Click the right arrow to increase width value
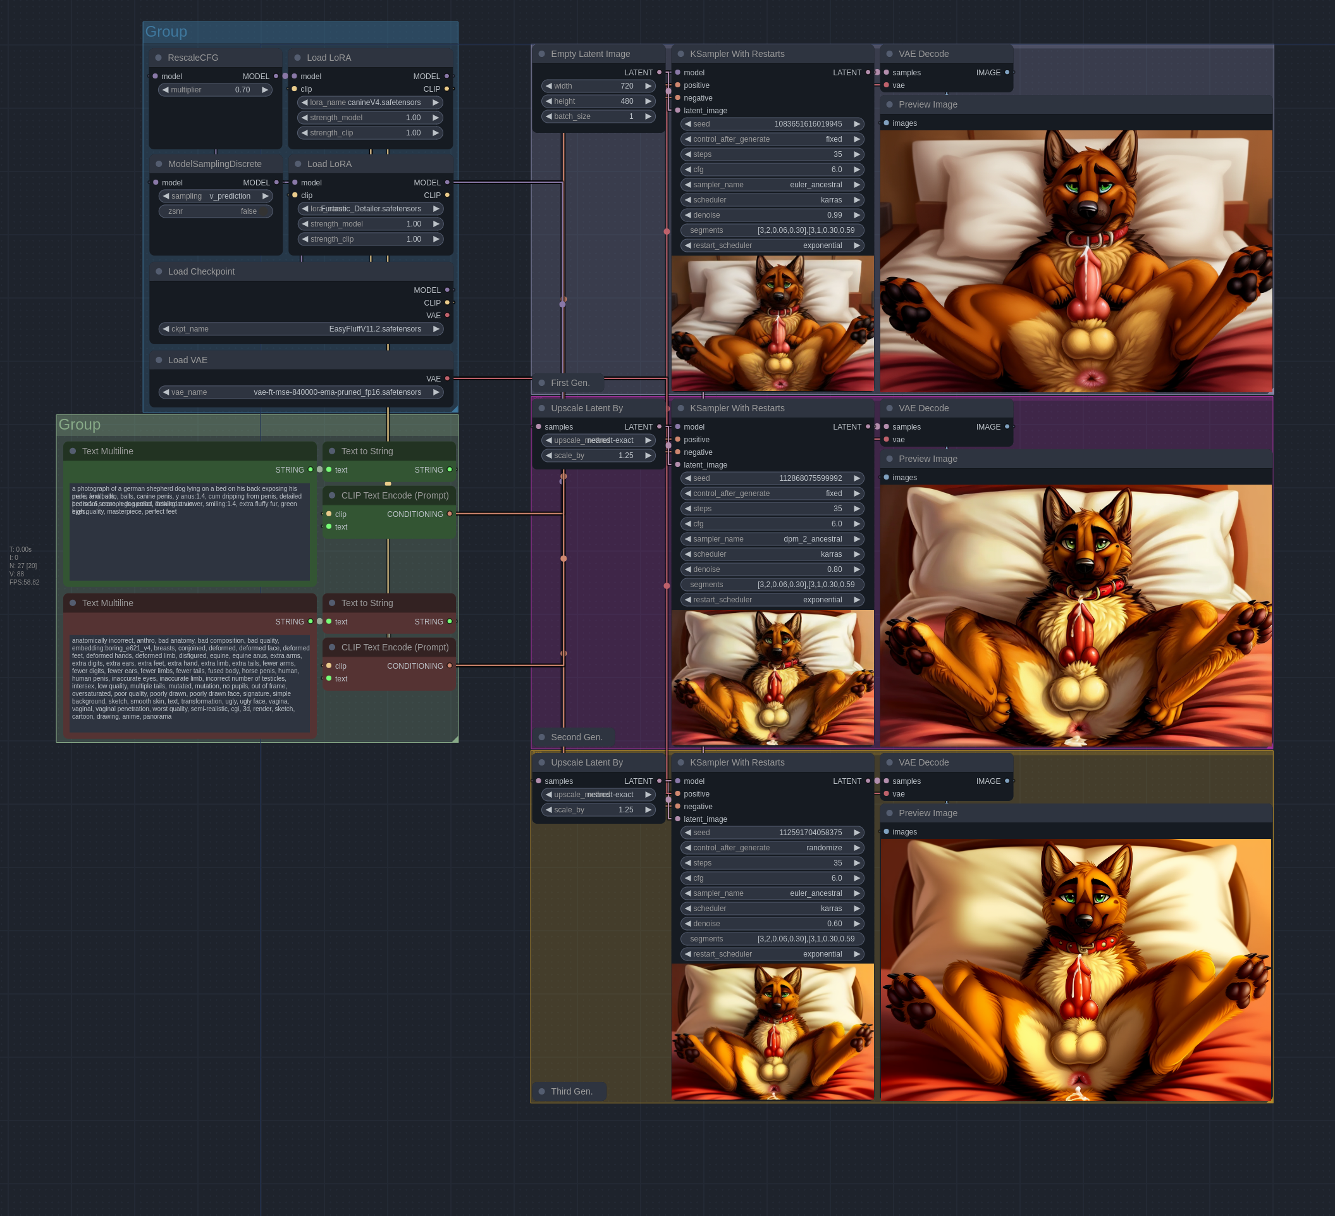 pyautogui.click(x=648, y=86)
